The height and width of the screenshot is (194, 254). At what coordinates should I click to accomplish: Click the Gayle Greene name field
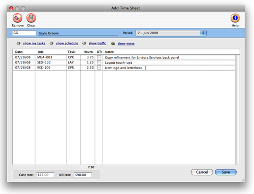[x=78, y=33]
